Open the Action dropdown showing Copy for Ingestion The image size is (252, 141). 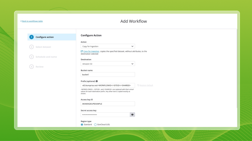[x=108, y=46]
